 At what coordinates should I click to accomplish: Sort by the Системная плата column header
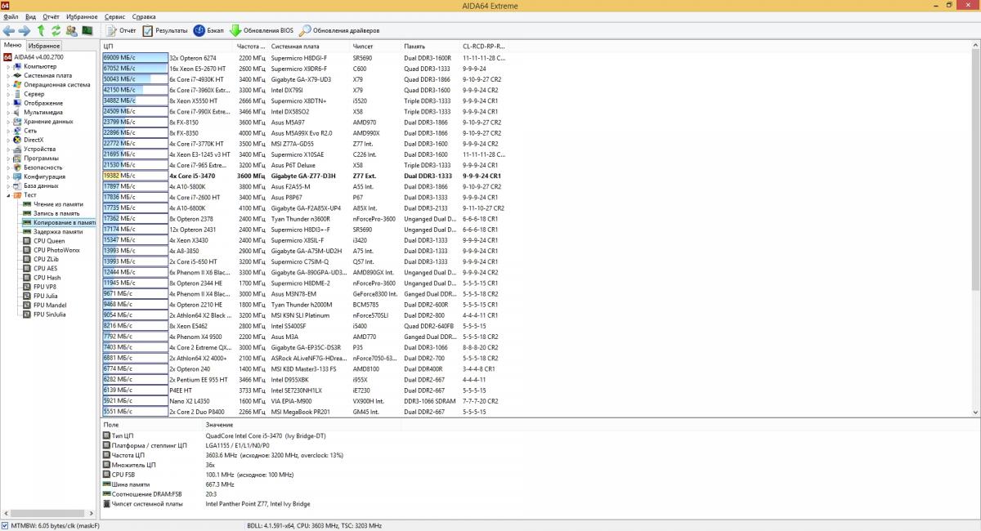point(295,47)
